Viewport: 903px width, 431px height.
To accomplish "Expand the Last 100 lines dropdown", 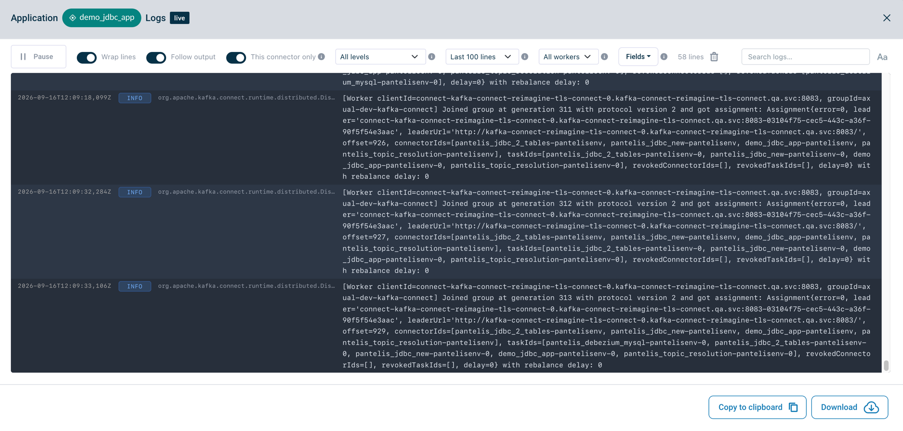I will tap(482, 57).
